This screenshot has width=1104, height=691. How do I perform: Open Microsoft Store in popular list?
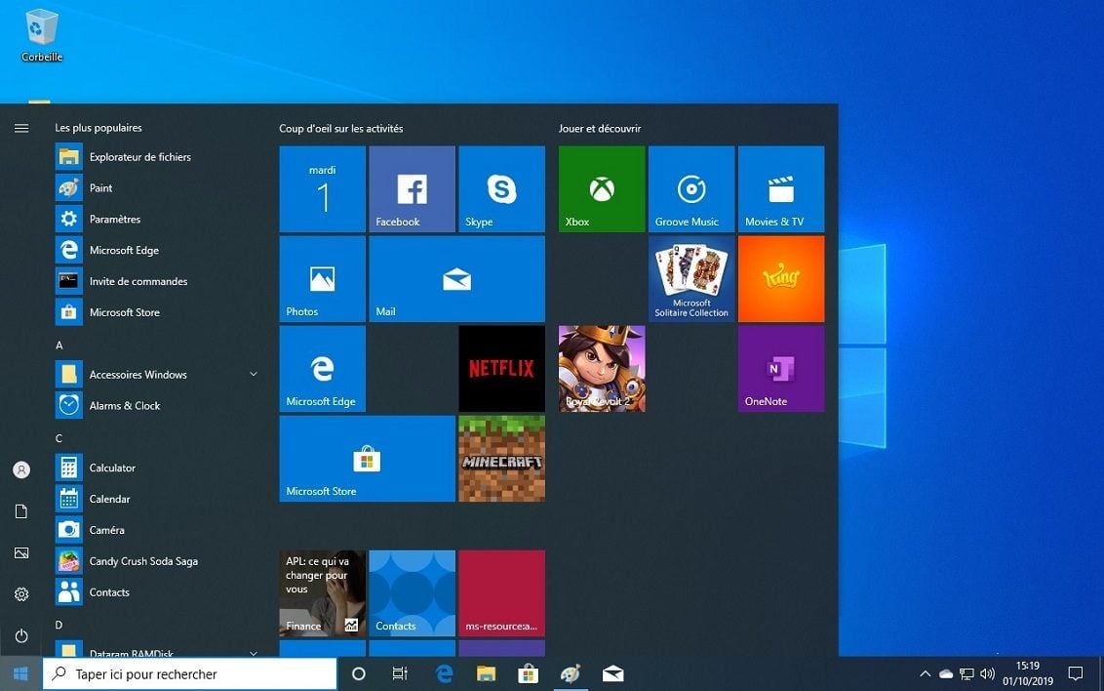pos(158,312)
